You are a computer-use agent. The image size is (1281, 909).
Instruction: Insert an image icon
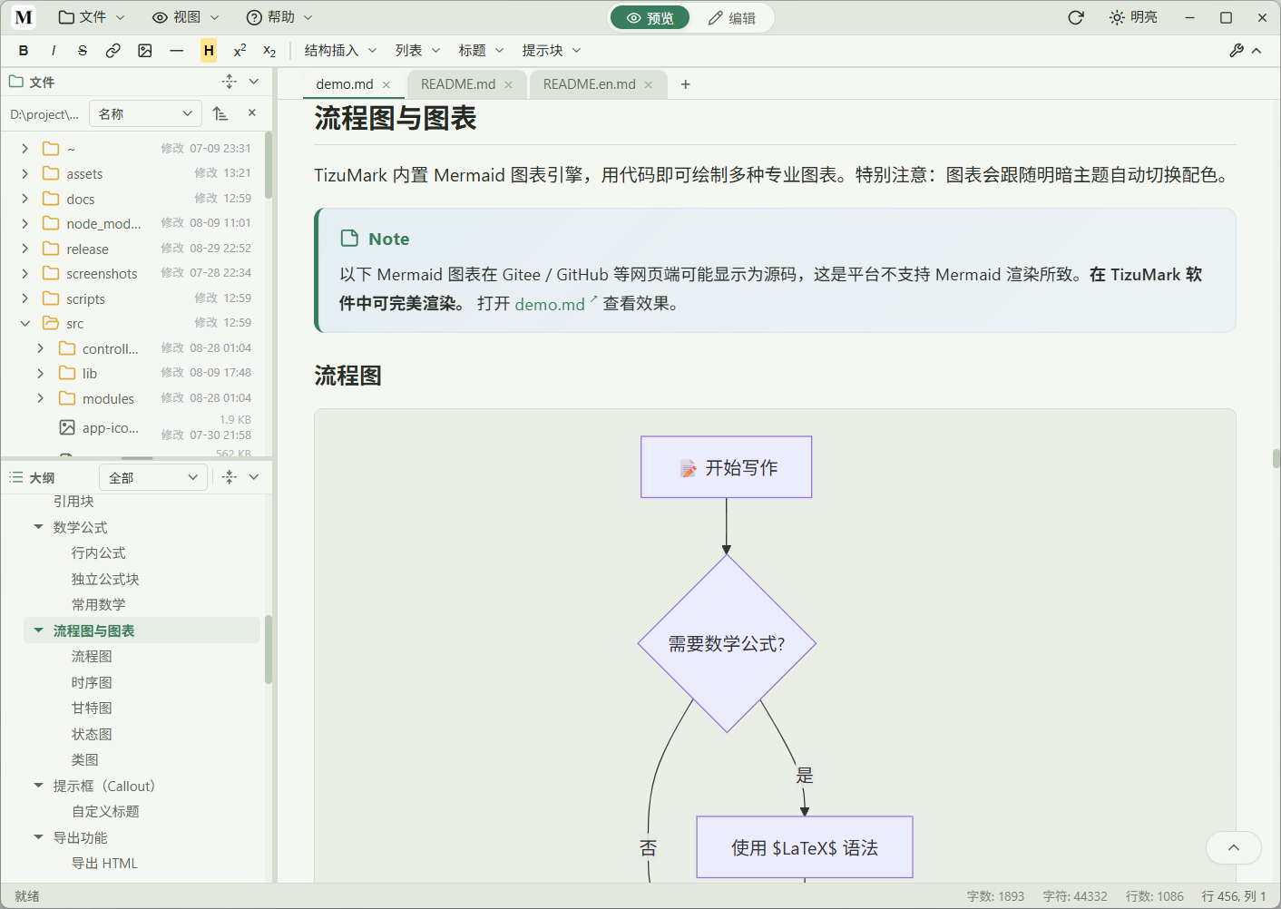(x=145, y=51)
